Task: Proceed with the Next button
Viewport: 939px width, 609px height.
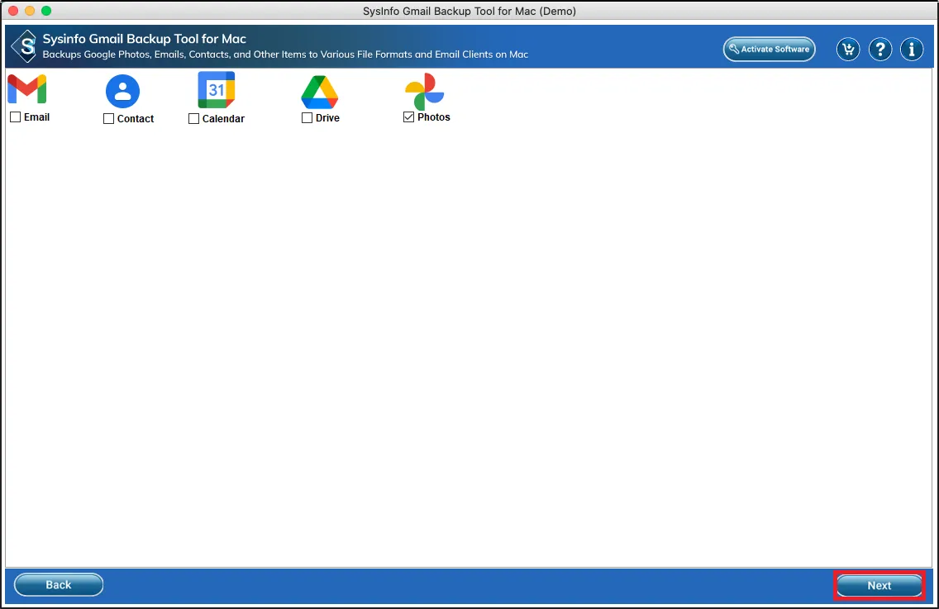Action: point(879,586)
